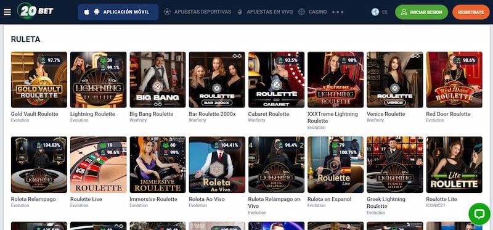This screenshot has height=230, width=493.
Task: Click the Registrate button
Action: pos(471,12)
